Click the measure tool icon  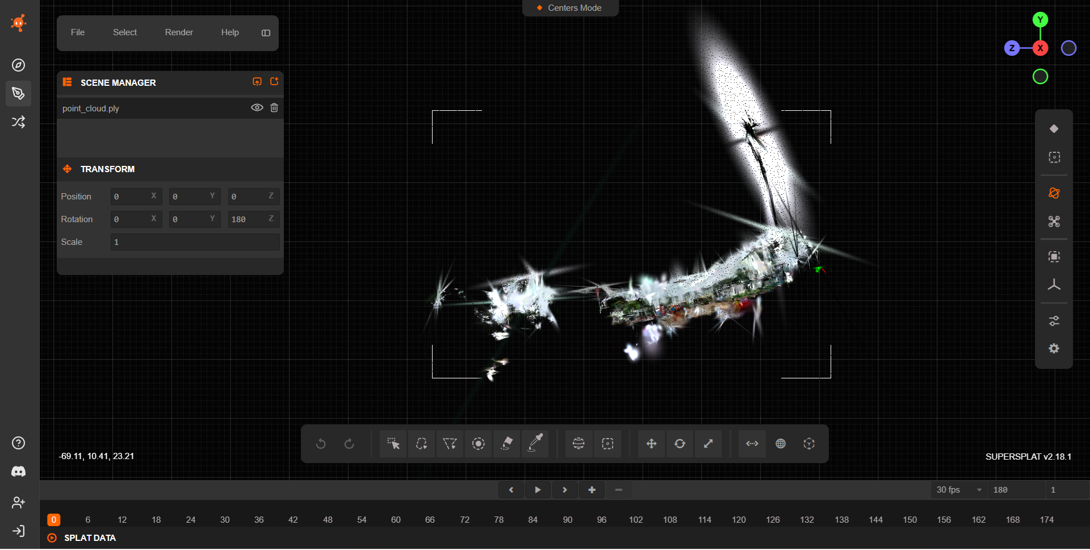pyautogui.click(x=752, y=444)
